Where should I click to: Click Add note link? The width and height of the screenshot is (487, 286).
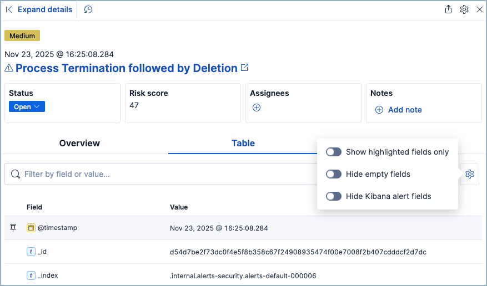point(404,110)
